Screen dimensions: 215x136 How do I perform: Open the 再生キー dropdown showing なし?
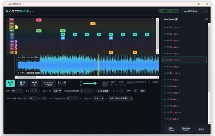pos(98,98)
